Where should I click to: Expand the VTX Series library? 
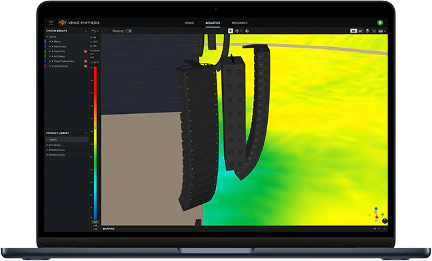pos(47,145)
